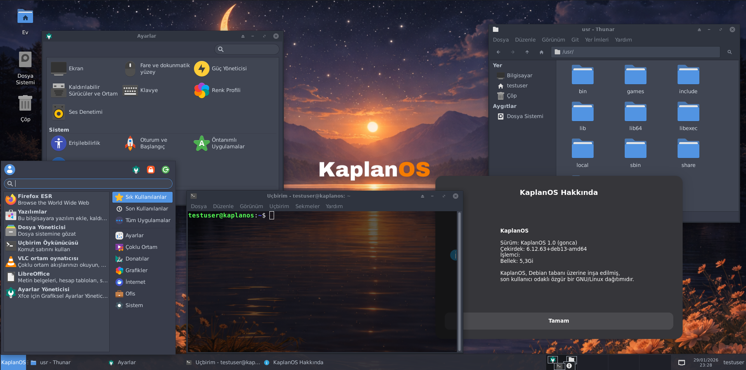
Task: Go to parent folder in Thunar
Action: [527, 52]
